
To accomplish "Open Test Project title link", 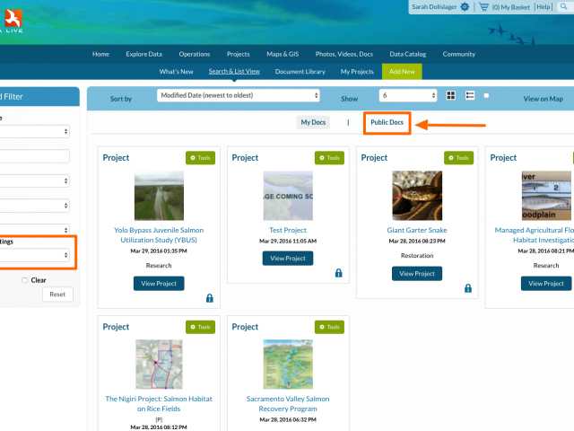I will [288, 230].
